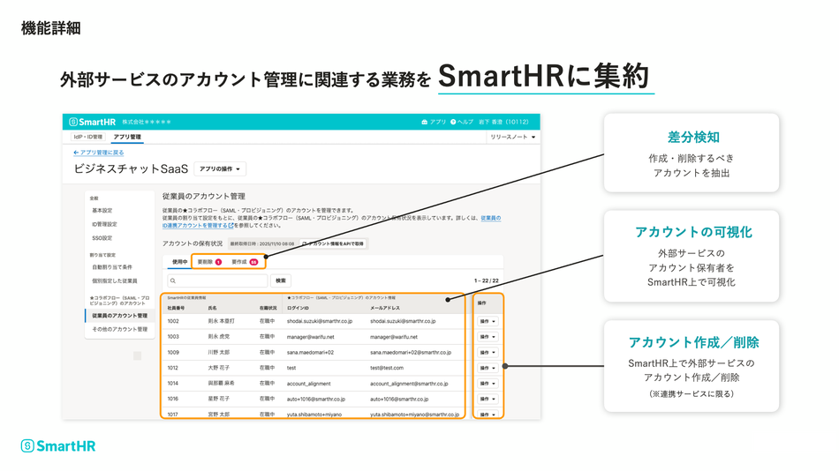Click email auto+1016@smarthr.co.jp

399,400
